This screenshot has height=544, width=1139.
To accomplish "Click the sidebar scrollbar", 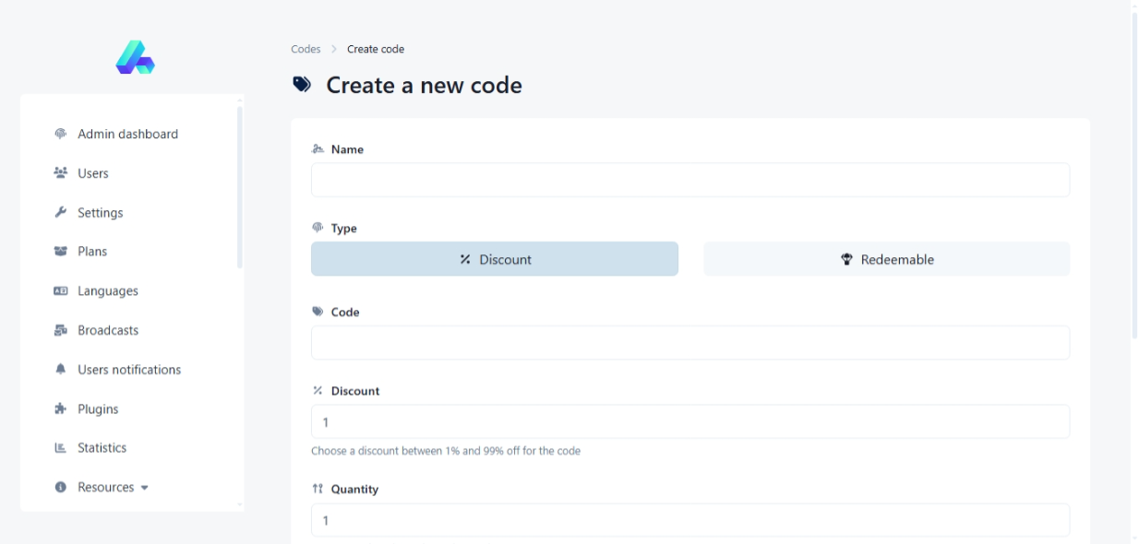I will click(240, 186).
